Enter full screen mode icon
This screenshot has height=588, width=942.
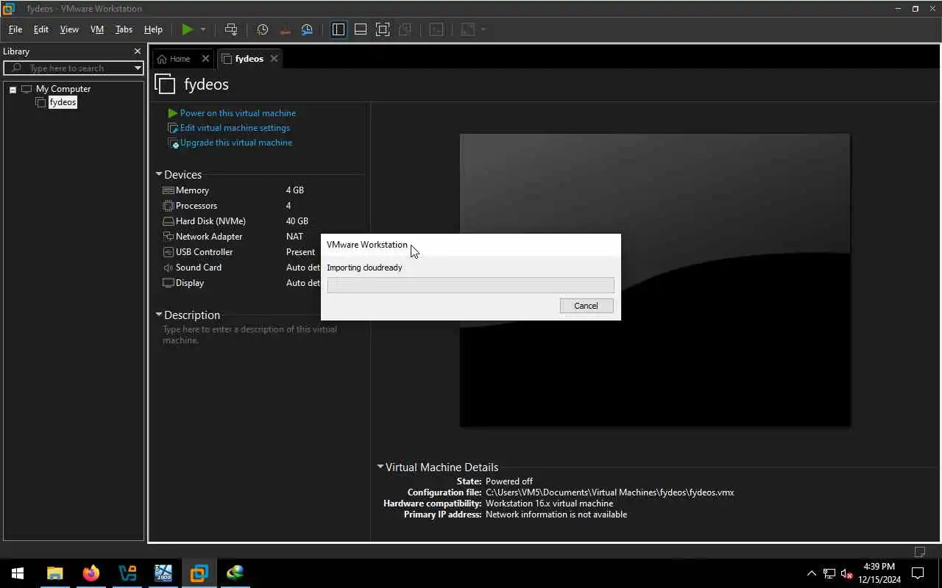383,29
